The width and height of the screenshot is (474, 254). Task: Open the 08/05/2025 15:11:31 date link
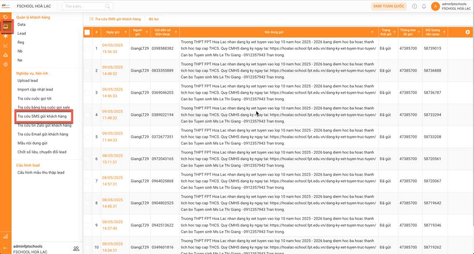tap(112, 159)
